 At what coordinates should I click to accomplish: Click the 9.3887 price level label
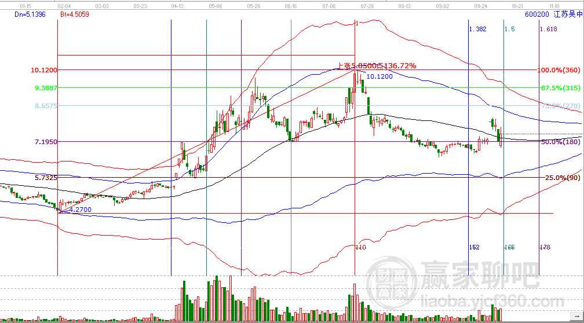tap(46, 88)
